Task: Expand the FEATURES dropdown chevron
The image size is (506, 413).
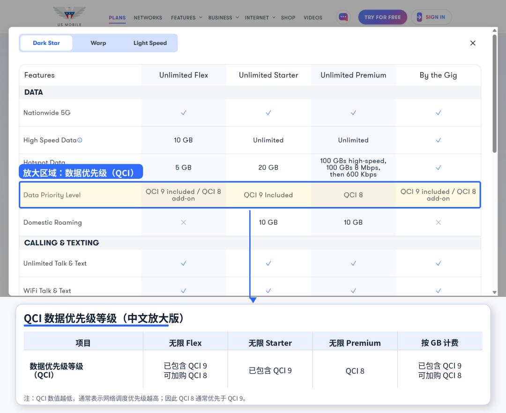Action: coord(201,17)
